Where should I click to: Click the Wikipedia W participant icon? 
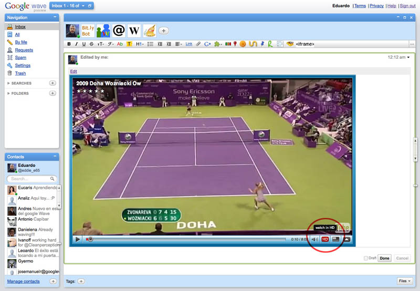[x=134, y=30]
